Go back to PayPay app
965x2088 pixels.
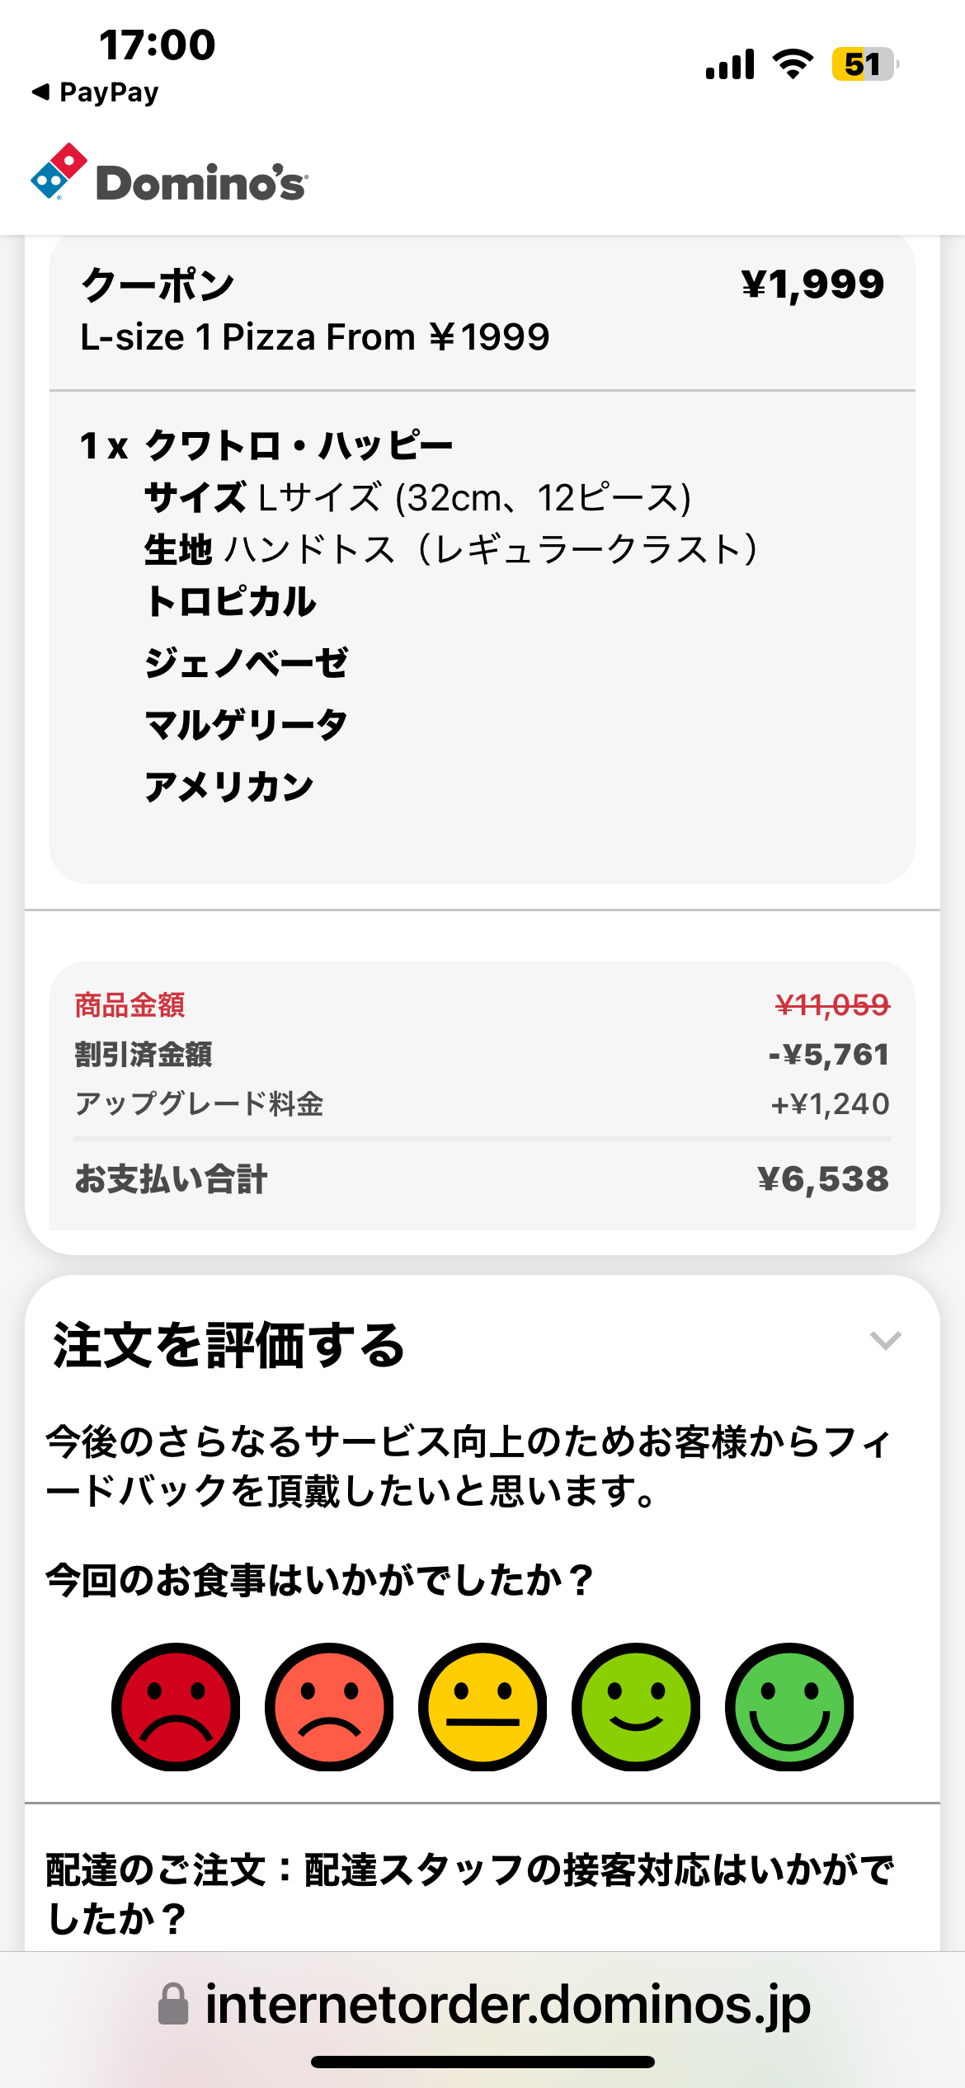[x=108, y=92]
